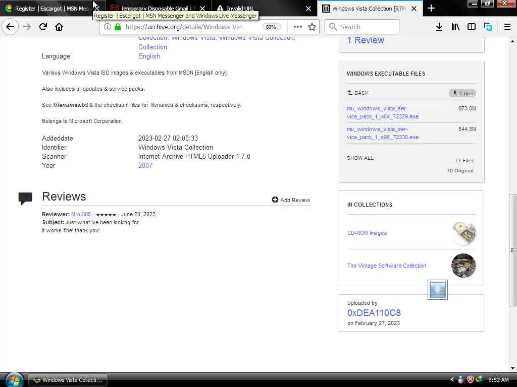Click the address bar URL

click(184, 27)
